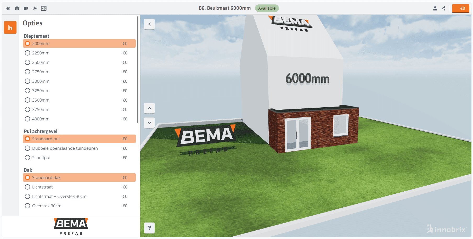Open the camera views icon
The width and height of the screenshot is (473, 239).
tap(26, 8)
